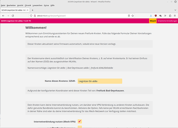Click name suggestion Bad Oeynhausen-ab8a
178x128 pixels.
(x=78, y=68)
